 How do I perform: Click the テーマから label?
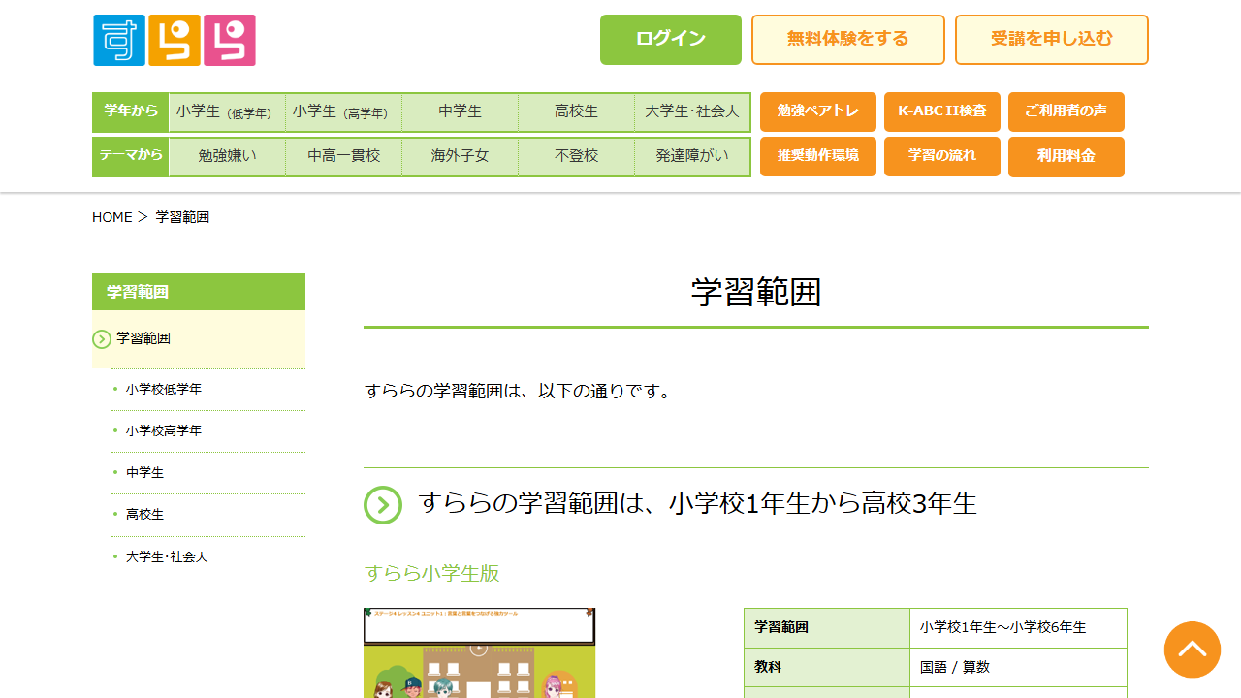point(131,156)
